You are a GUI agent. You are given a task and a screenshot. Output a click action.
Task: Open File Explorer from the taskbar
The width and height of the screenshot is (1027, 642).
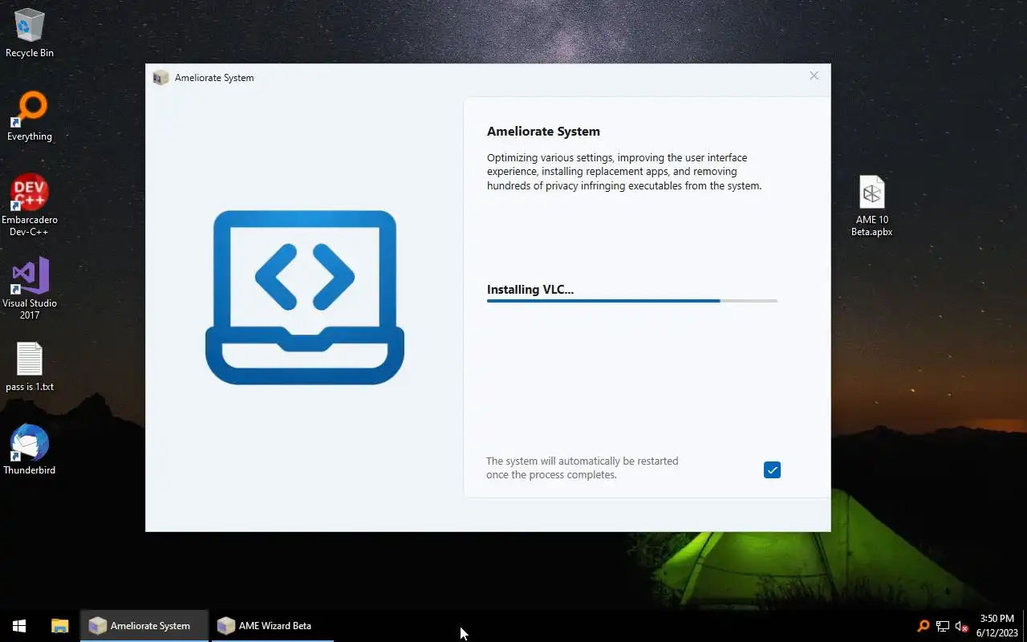(x=60, y=626)
